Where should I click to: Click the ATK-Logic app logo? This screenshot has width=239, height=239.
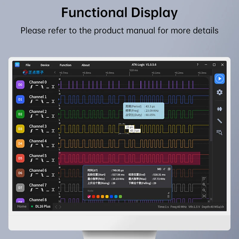[x=17, y=65]
